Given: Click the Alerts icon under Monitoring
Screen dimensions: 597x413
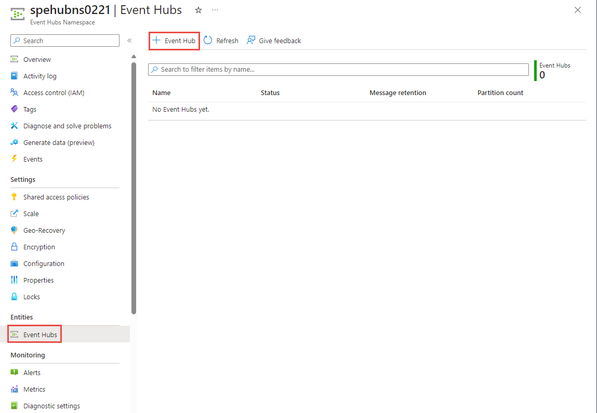Looking at the screenshot, I should point(14,372).
